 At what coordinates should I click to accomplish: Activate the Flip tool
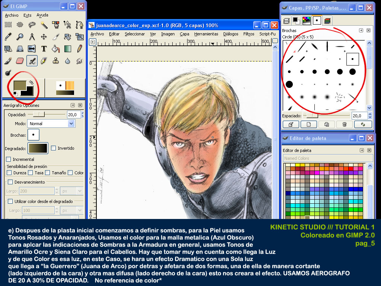pos(32,49)
